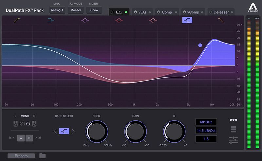The height and width of the screenshot is (161, 262).
Task: Go to previous band with left chevron
Action: point(55,131)
